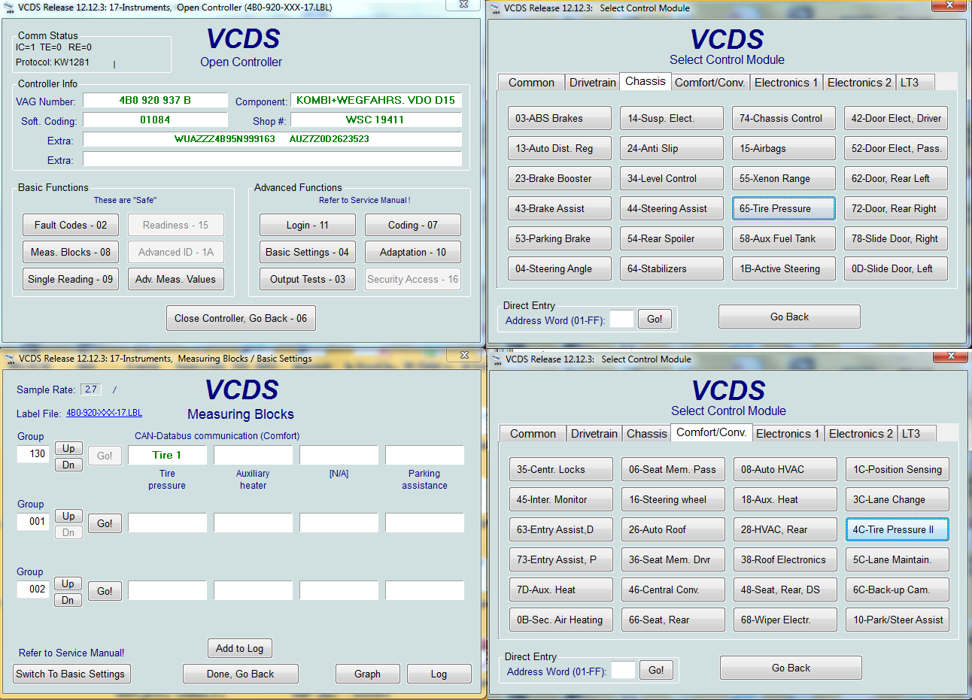Click Address Word field in bottom module window
Screen dimensions: 972x700
tap(623, 670)
